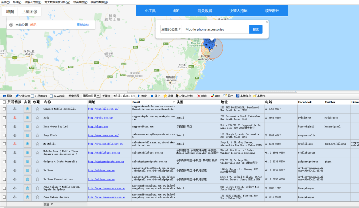Screen dimensions: 359x208
Task: Click the 导出 export toolbar icon
Action: click(225, 96)
